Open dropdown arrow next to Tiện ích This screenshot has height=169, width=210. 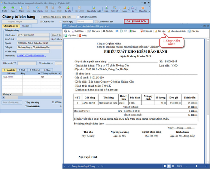[x=120, y=9]
